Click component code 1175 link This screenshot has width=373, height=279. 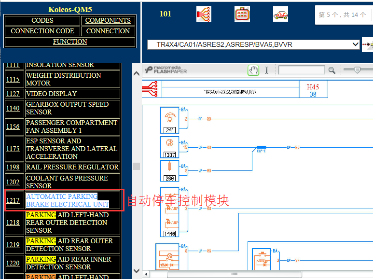tap(13, 149)
